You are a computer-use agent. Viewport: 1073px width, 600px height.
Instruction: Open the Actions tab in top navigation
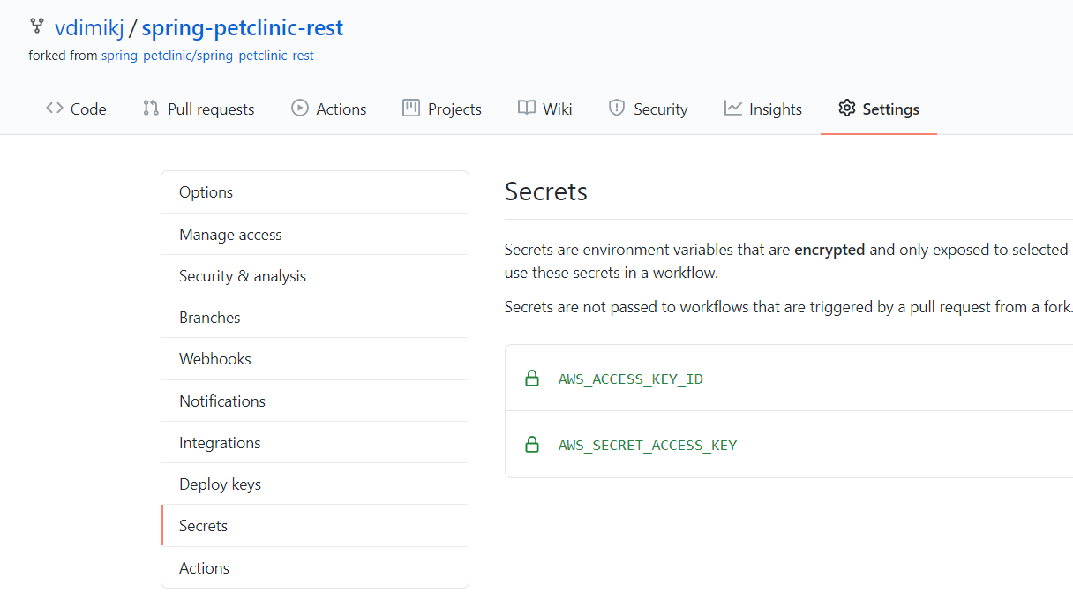click(329, 109)
